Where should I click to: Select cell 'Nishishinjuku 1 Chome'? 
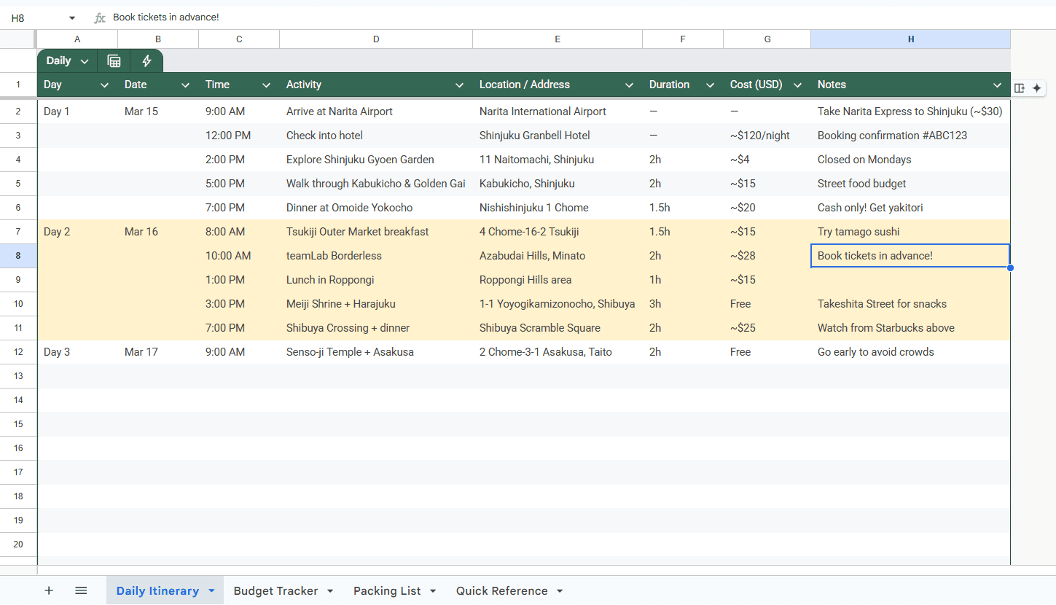click(x=558, y=208)
